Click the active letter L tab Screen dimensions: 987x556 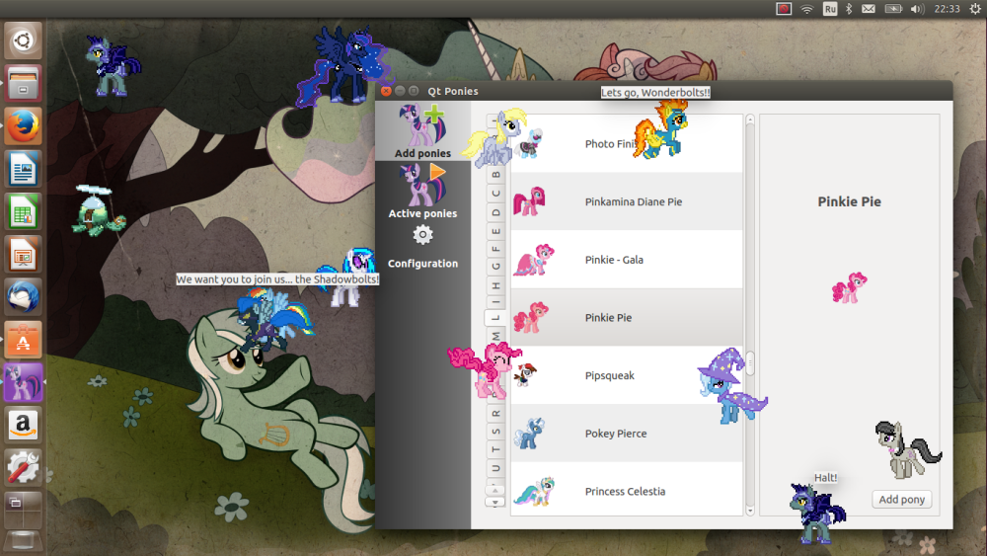coord(495,318)
